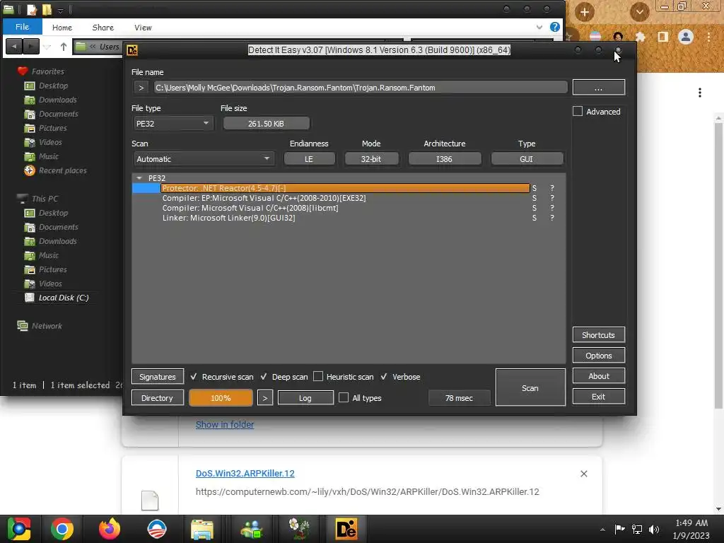Open File Explorer taskbar icon
Image resolution: width=724 pixels, height=543 pixels.
point(202,529)
